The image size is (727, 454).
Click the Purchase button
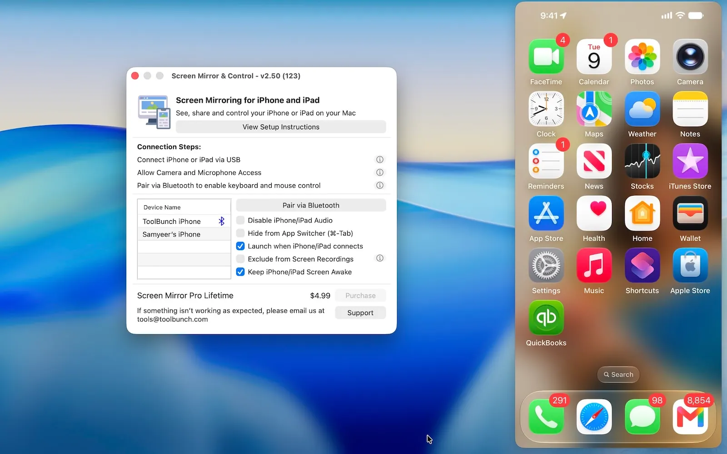pyautogui.click(x=360, y=296)
